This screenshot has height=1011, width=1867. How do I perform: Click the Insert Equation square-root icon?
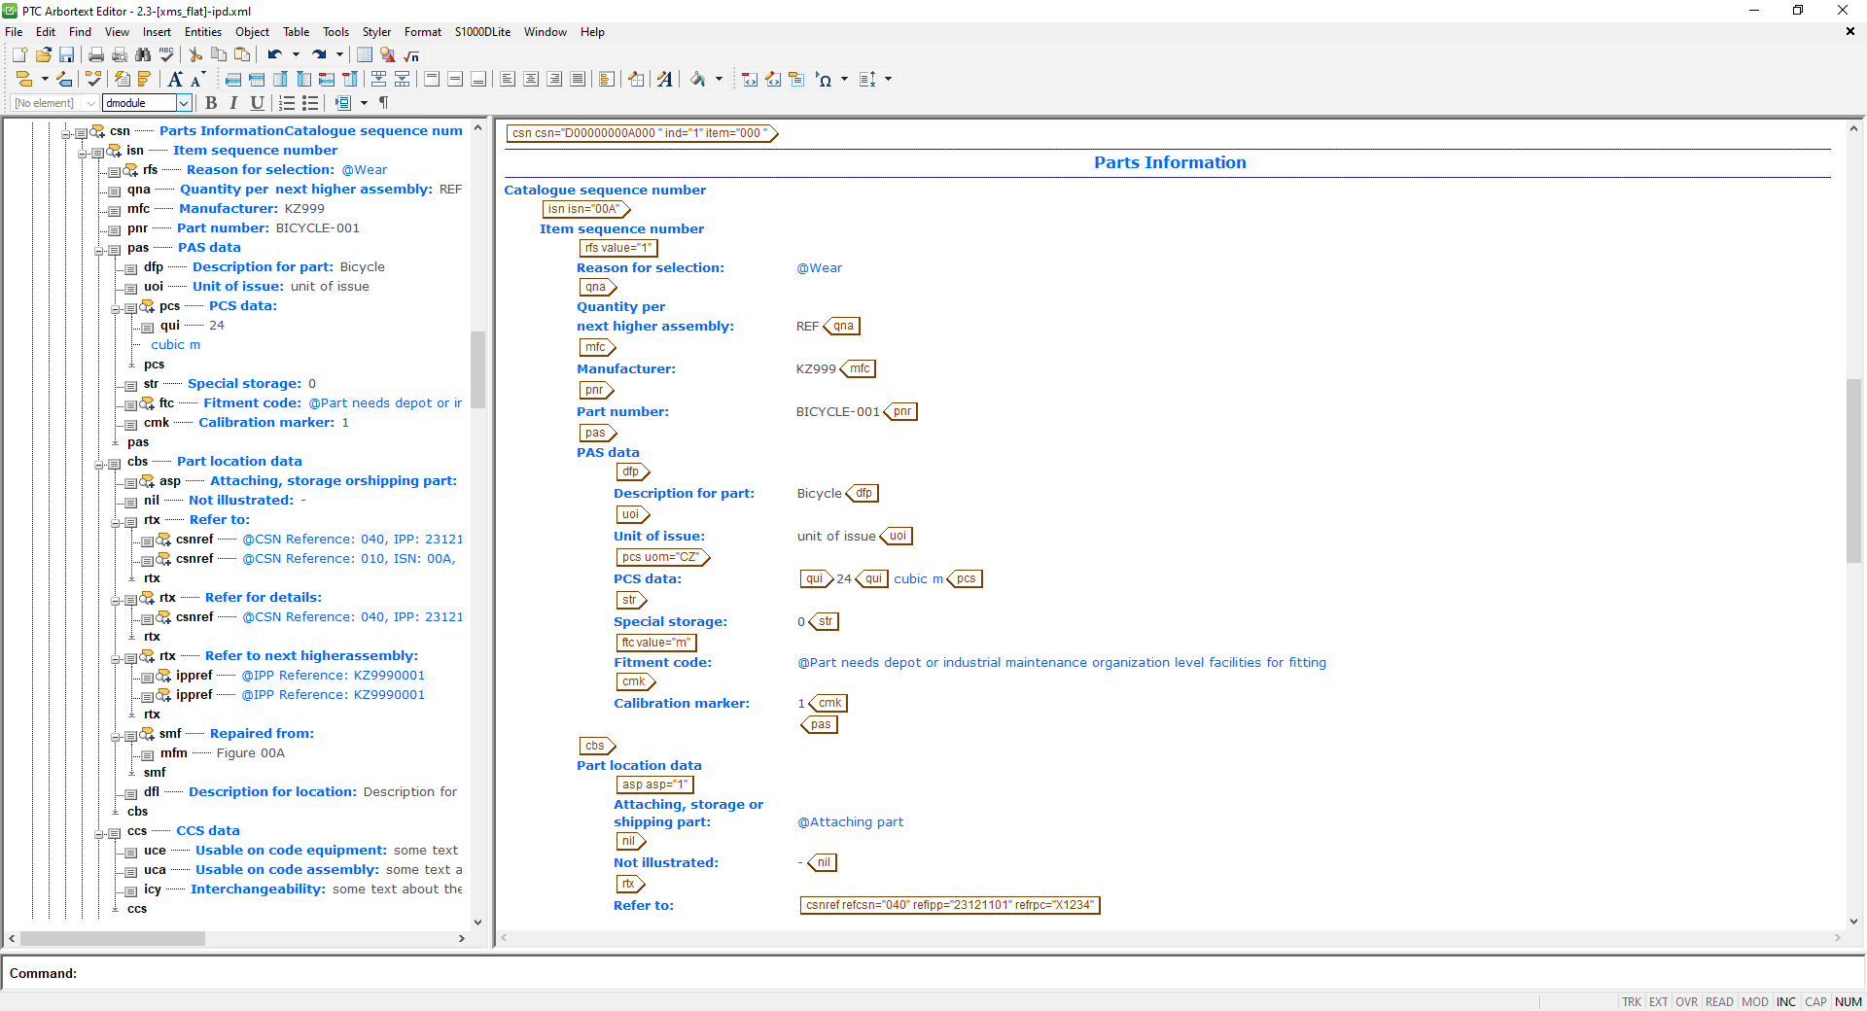[411, 55]
